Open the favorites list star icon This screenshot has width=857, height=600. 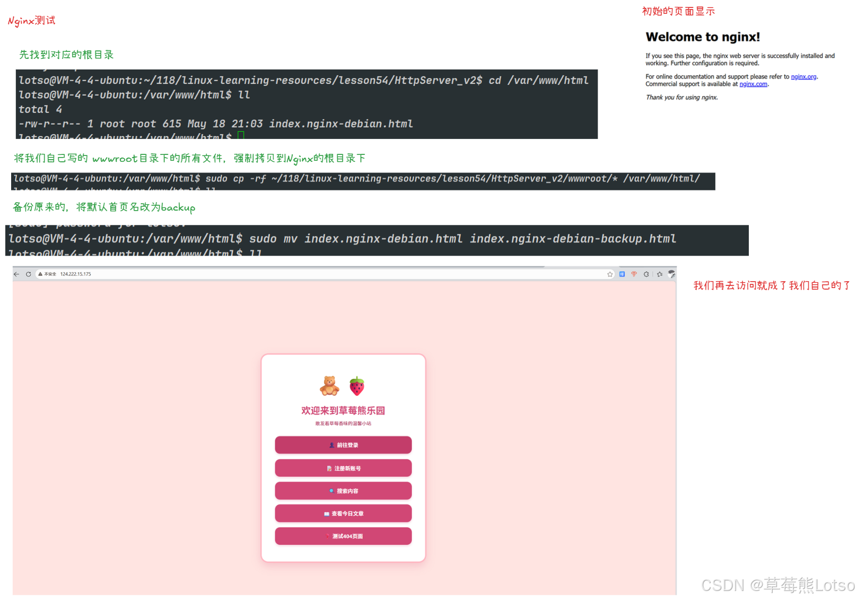pos(660,274)
